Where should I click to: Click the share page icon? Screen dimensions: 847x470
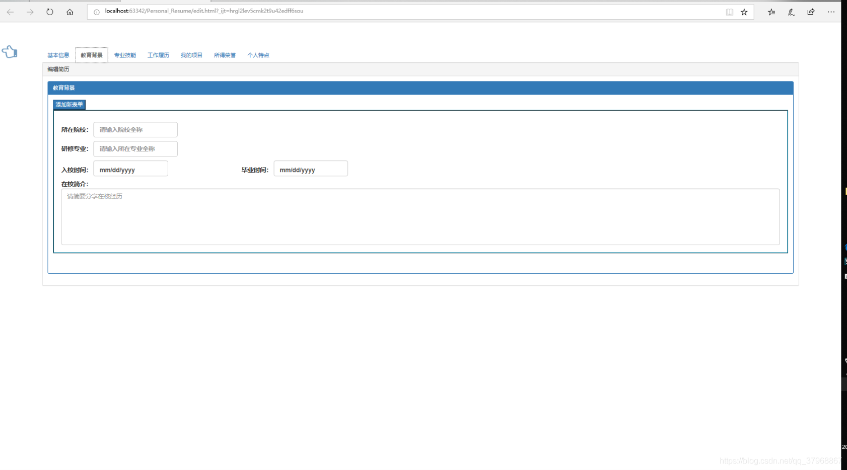click(811, 12)
